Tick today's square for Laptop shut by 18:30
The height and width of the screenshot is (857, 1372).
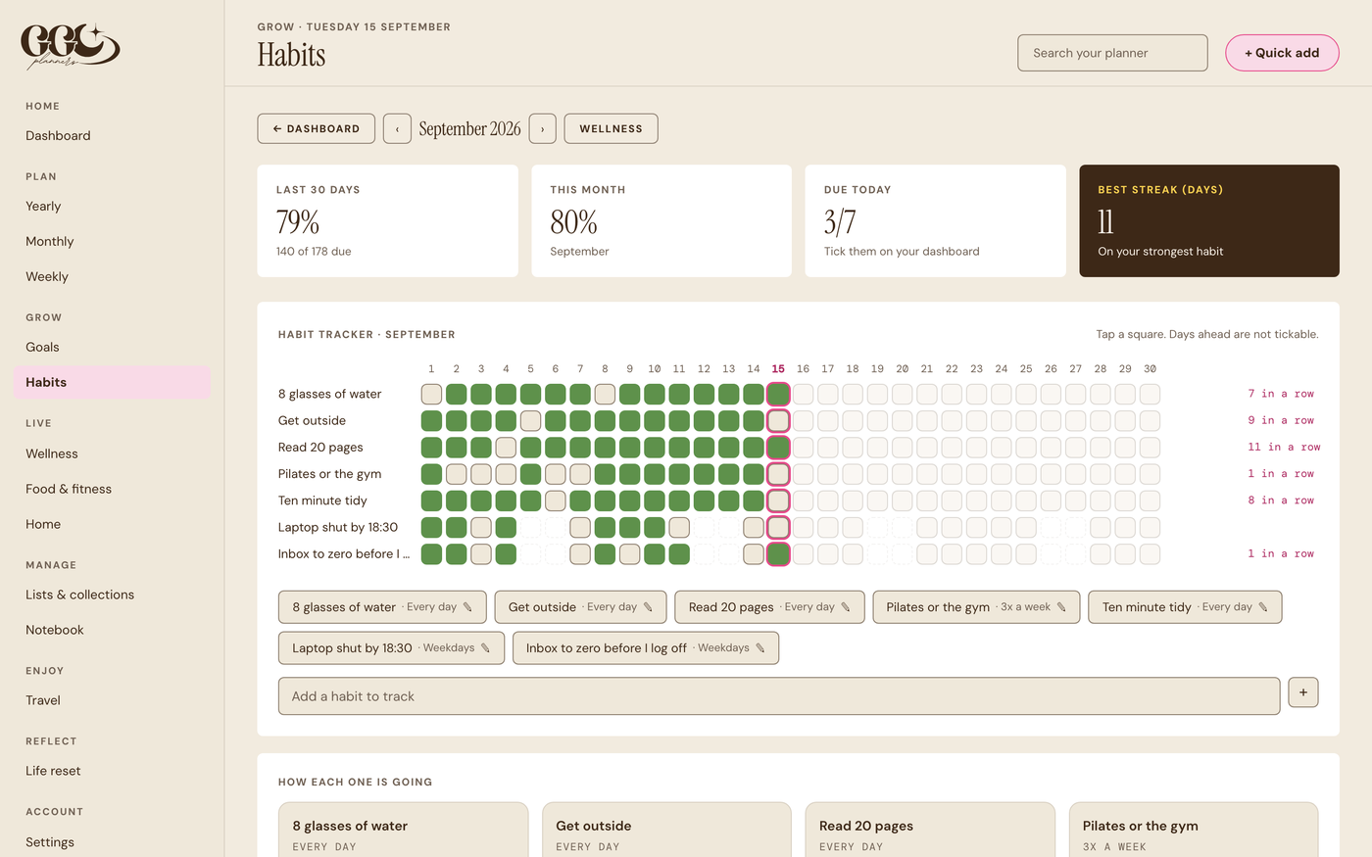click(778, 527)
